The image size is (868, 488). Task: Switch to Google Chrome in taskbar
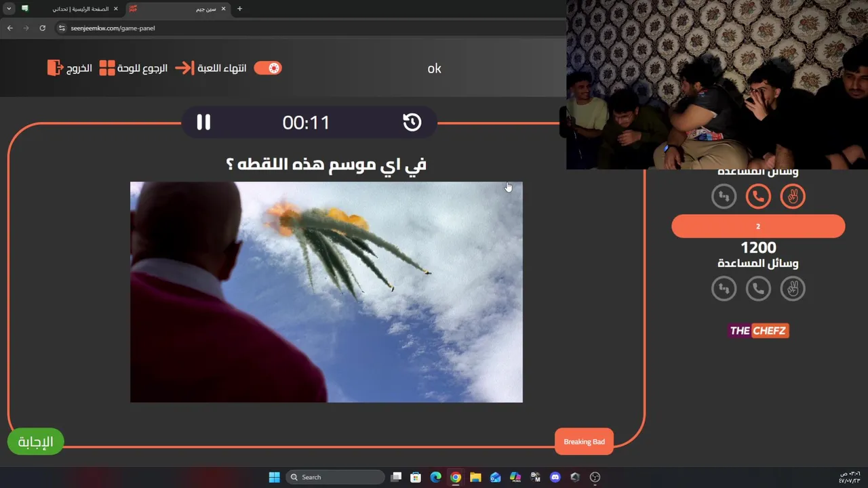pos(456,477)
